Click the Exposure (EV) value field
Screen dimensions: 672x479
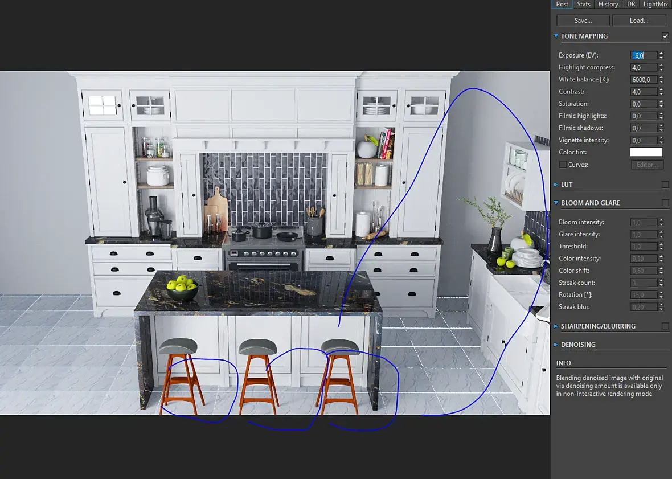pos(644,55)
